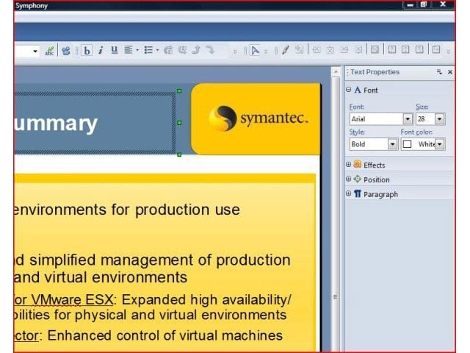Open the font Size dropdown showing 28

(x=439, y=119)
